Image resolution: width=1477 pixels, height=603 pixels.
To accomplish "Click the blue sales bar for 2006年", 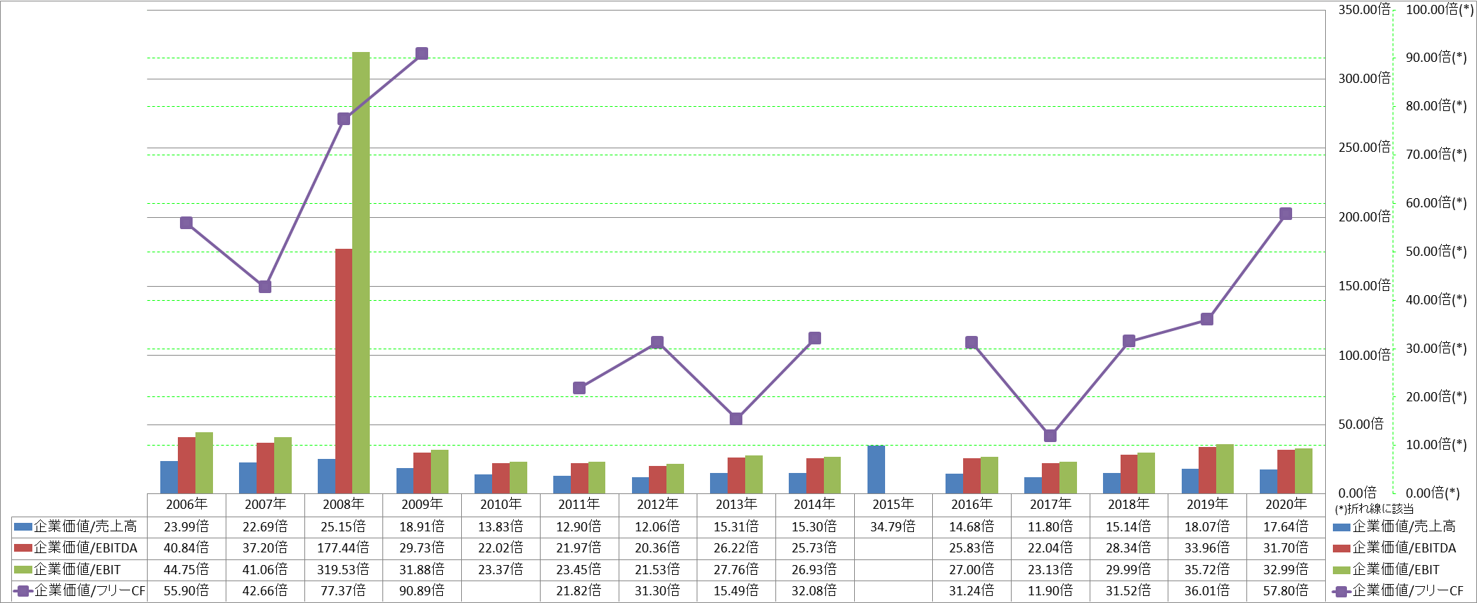I will 169,477.
